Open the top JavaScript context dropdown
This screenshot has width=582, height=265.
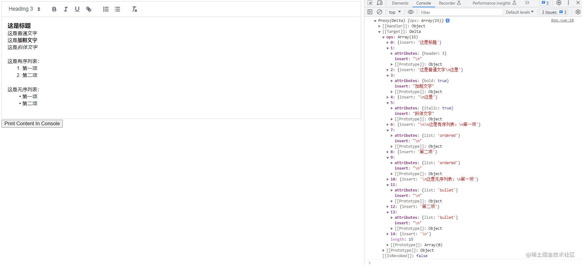395,12
